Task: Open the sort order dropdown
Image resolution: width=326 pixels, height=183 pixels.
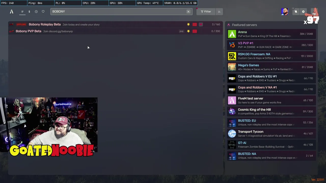Action: pos(219,12)
